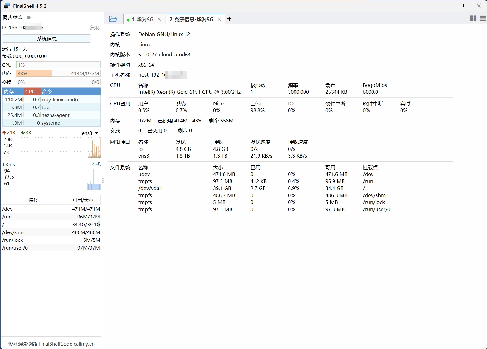Screen dimensions: 487x349
Task: Click kernel version 6.1.0-27-cloud-amd64
Action: pyautogui.click(x=164, y=55)
